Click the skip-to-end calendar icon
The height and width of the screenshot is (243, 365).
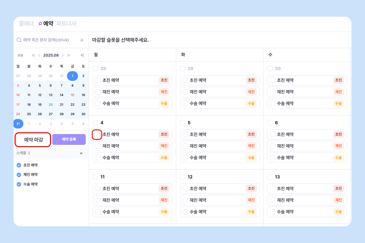click(x=82, y=55)
